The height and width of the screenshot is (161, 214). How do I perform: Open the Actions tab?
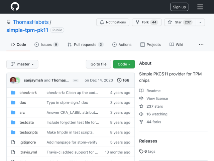(122, 45)
